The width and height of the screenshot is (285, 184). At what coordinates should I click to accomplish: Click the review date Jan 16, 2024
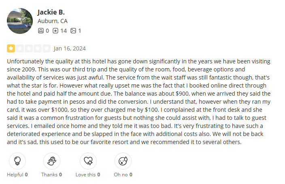coord(70,49)
